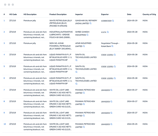Click magnifier beside UNNG003 in row 7
158x136 pixels.
coord(111,90)
